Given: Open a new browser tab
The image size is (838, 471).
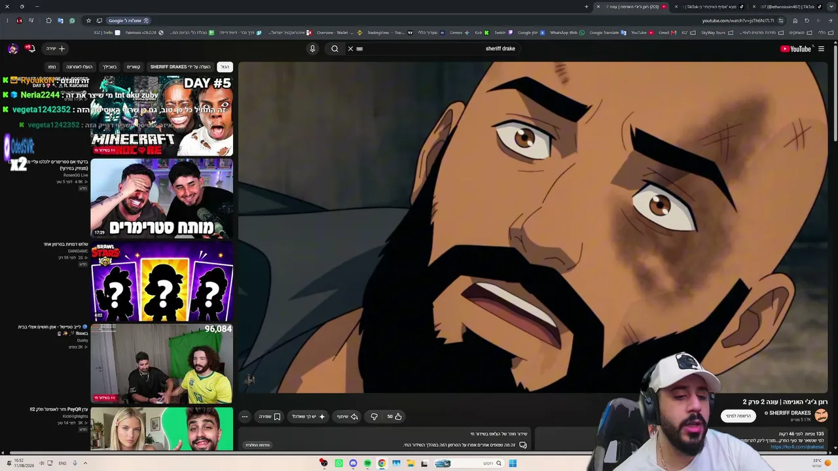Looking at the screenshot, I should [587, 7].
